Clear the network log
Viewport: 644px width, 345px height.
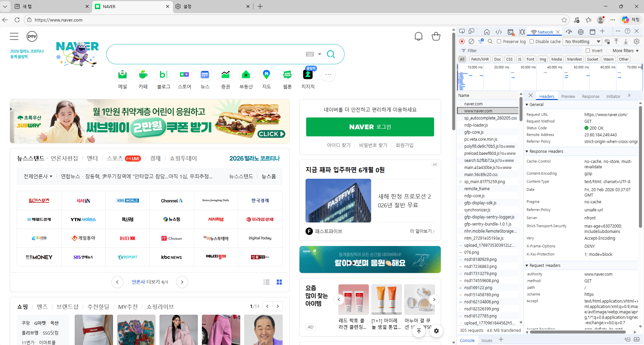click(471, 41)
